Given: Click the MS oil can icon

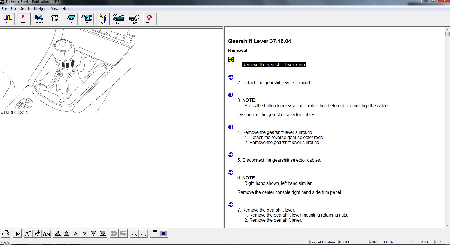Looking at the screenshot, I should (x=87, y=19).
